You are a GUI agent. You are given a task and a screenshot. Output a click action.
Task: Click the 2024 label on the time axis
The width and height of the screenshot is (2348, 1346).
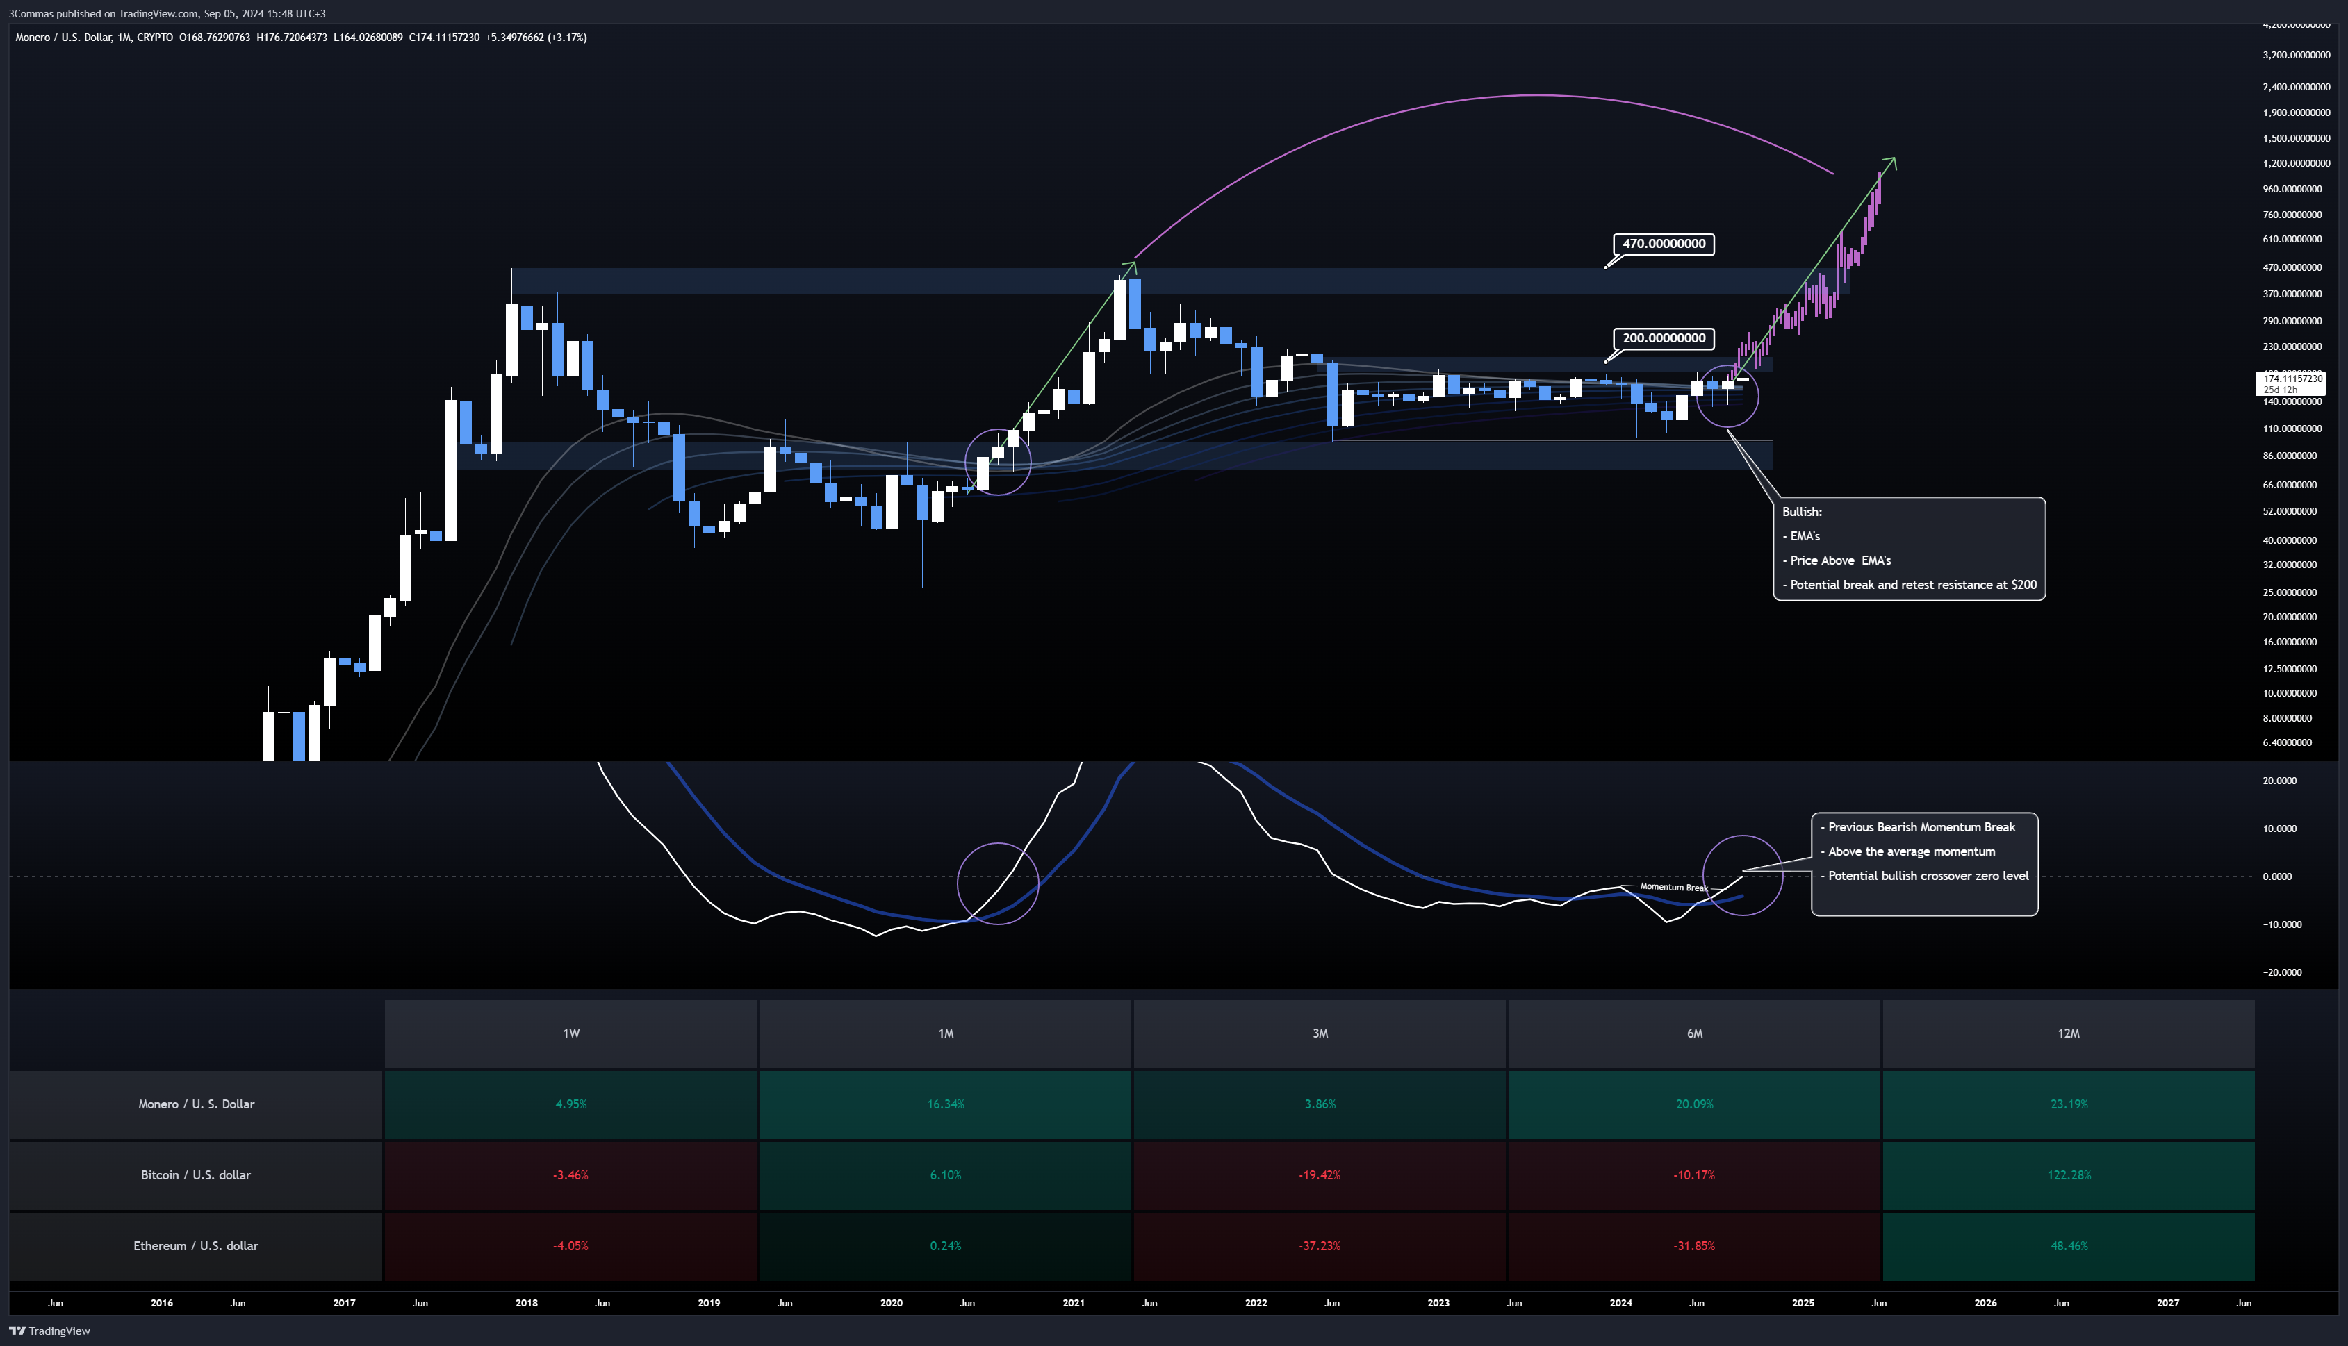pyautogui.click(x=1620, y=1304)
